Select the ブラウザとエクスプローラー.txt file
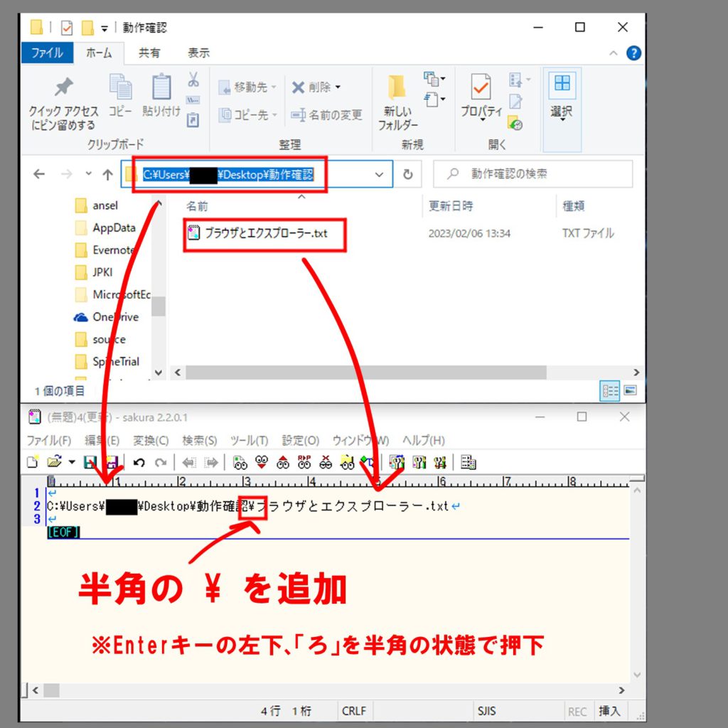 tap(258, 232)
